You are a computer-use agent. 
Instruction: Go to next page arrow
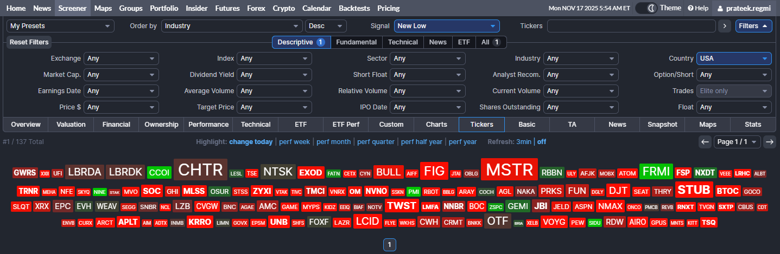(770, 142)
